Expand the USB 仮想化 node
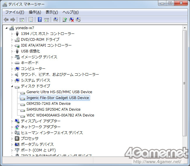Screen dimensions: 190x166 pyautogui.click(x=12, y=51)
